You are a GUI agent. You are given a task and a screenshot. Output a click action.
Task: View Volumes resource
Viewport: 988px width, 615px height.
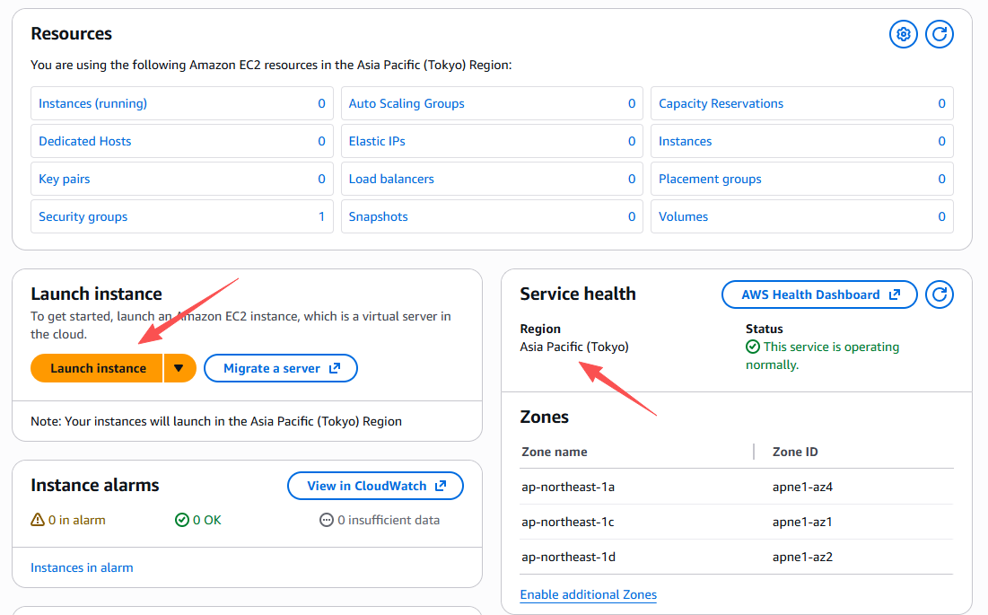point(683,216)
